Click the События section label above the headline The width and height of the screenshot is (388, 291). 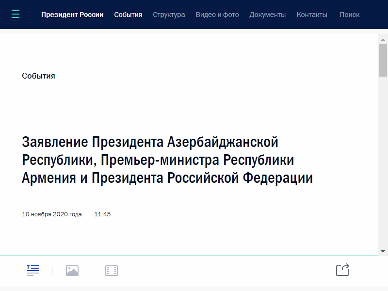38,76
